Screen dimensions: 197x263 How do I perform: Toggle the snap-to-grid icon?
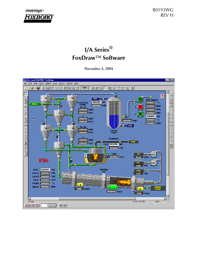96,88
